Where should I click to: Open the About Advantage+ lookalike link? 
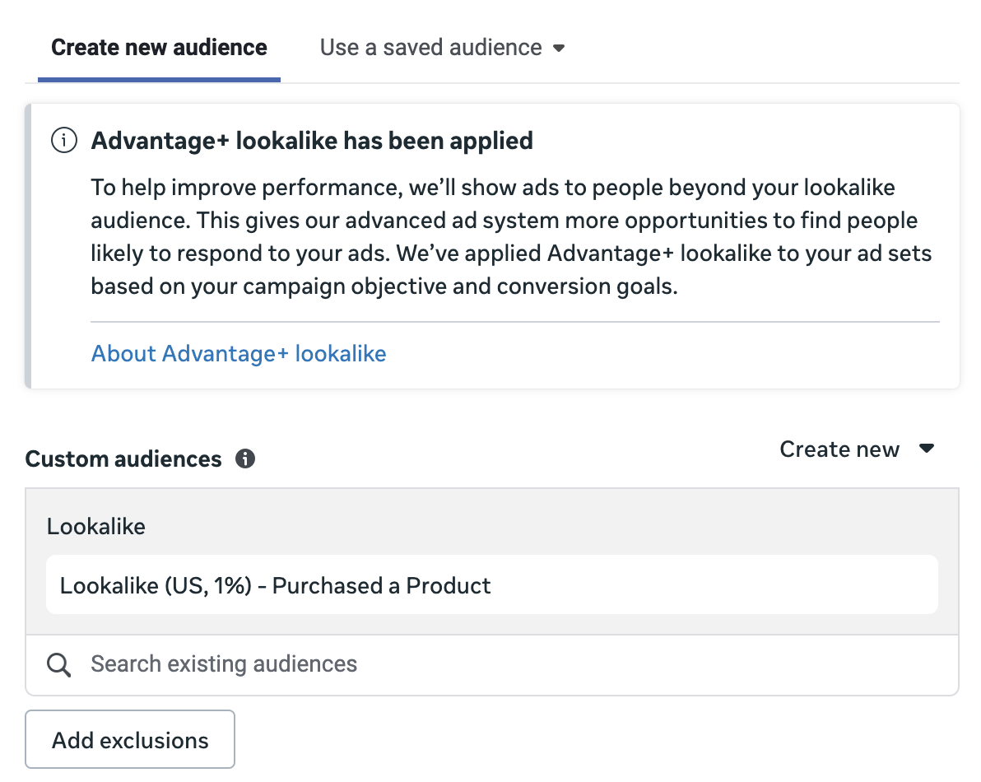[x=239, y=354]
